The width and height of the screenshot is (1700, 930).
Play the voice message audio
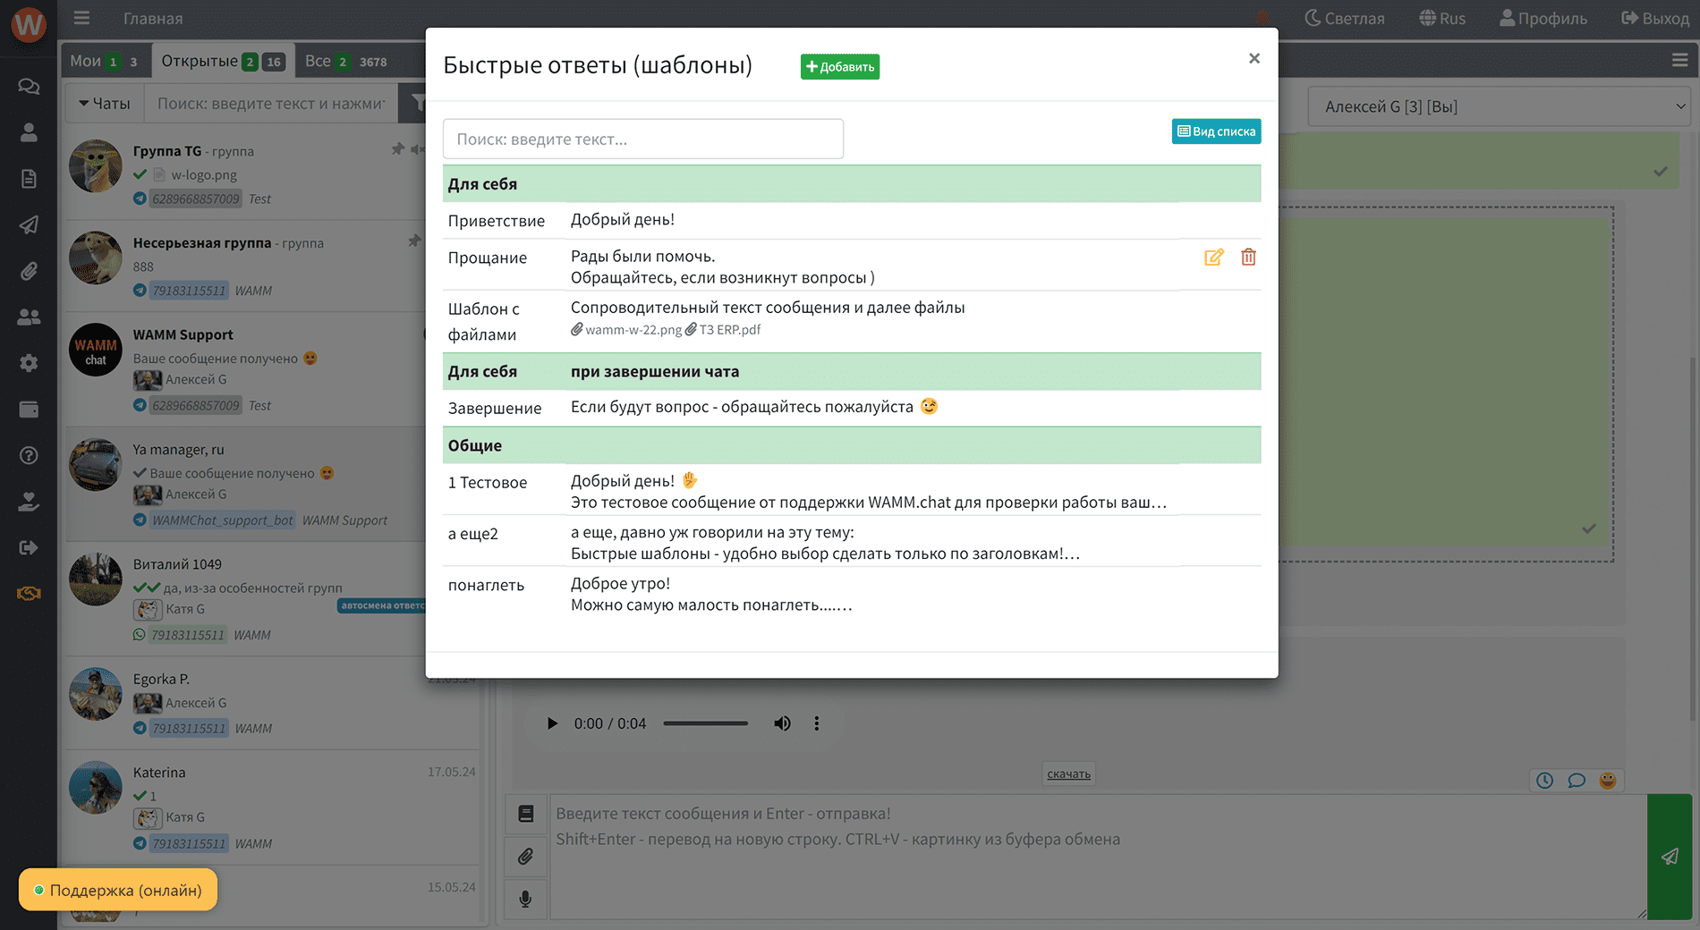click(552, 723)
